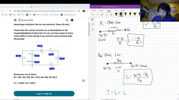Open OneClass - YouTube bookmark

click(41, 15)
